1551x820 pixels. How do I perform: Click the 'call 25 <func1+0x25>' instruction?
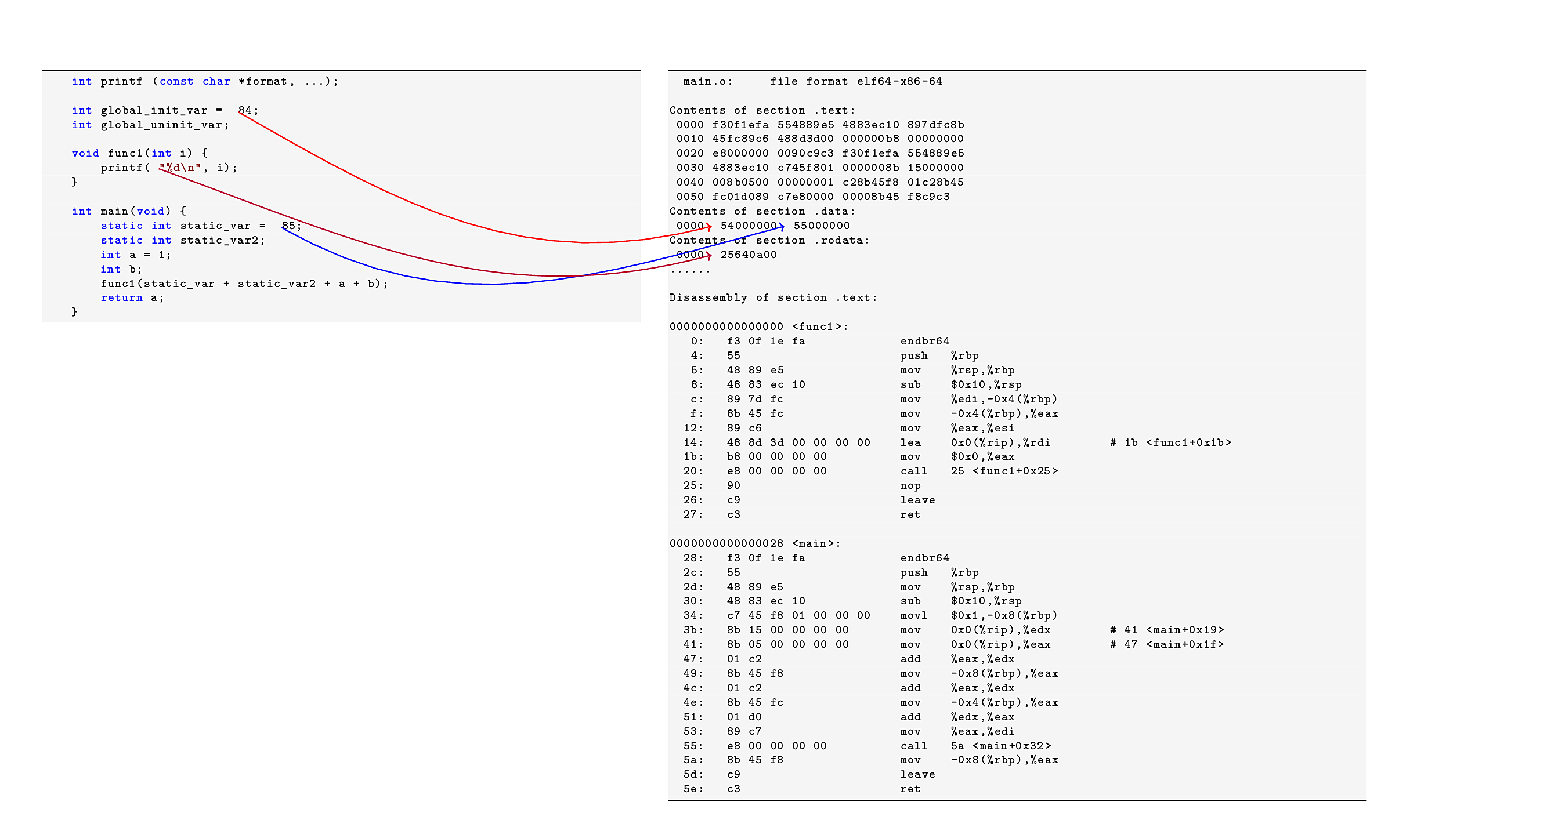click(x=978, y=471)
